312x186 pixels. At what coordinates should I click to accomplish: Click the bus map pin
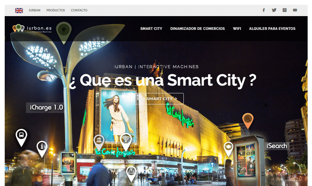(21, 137)
